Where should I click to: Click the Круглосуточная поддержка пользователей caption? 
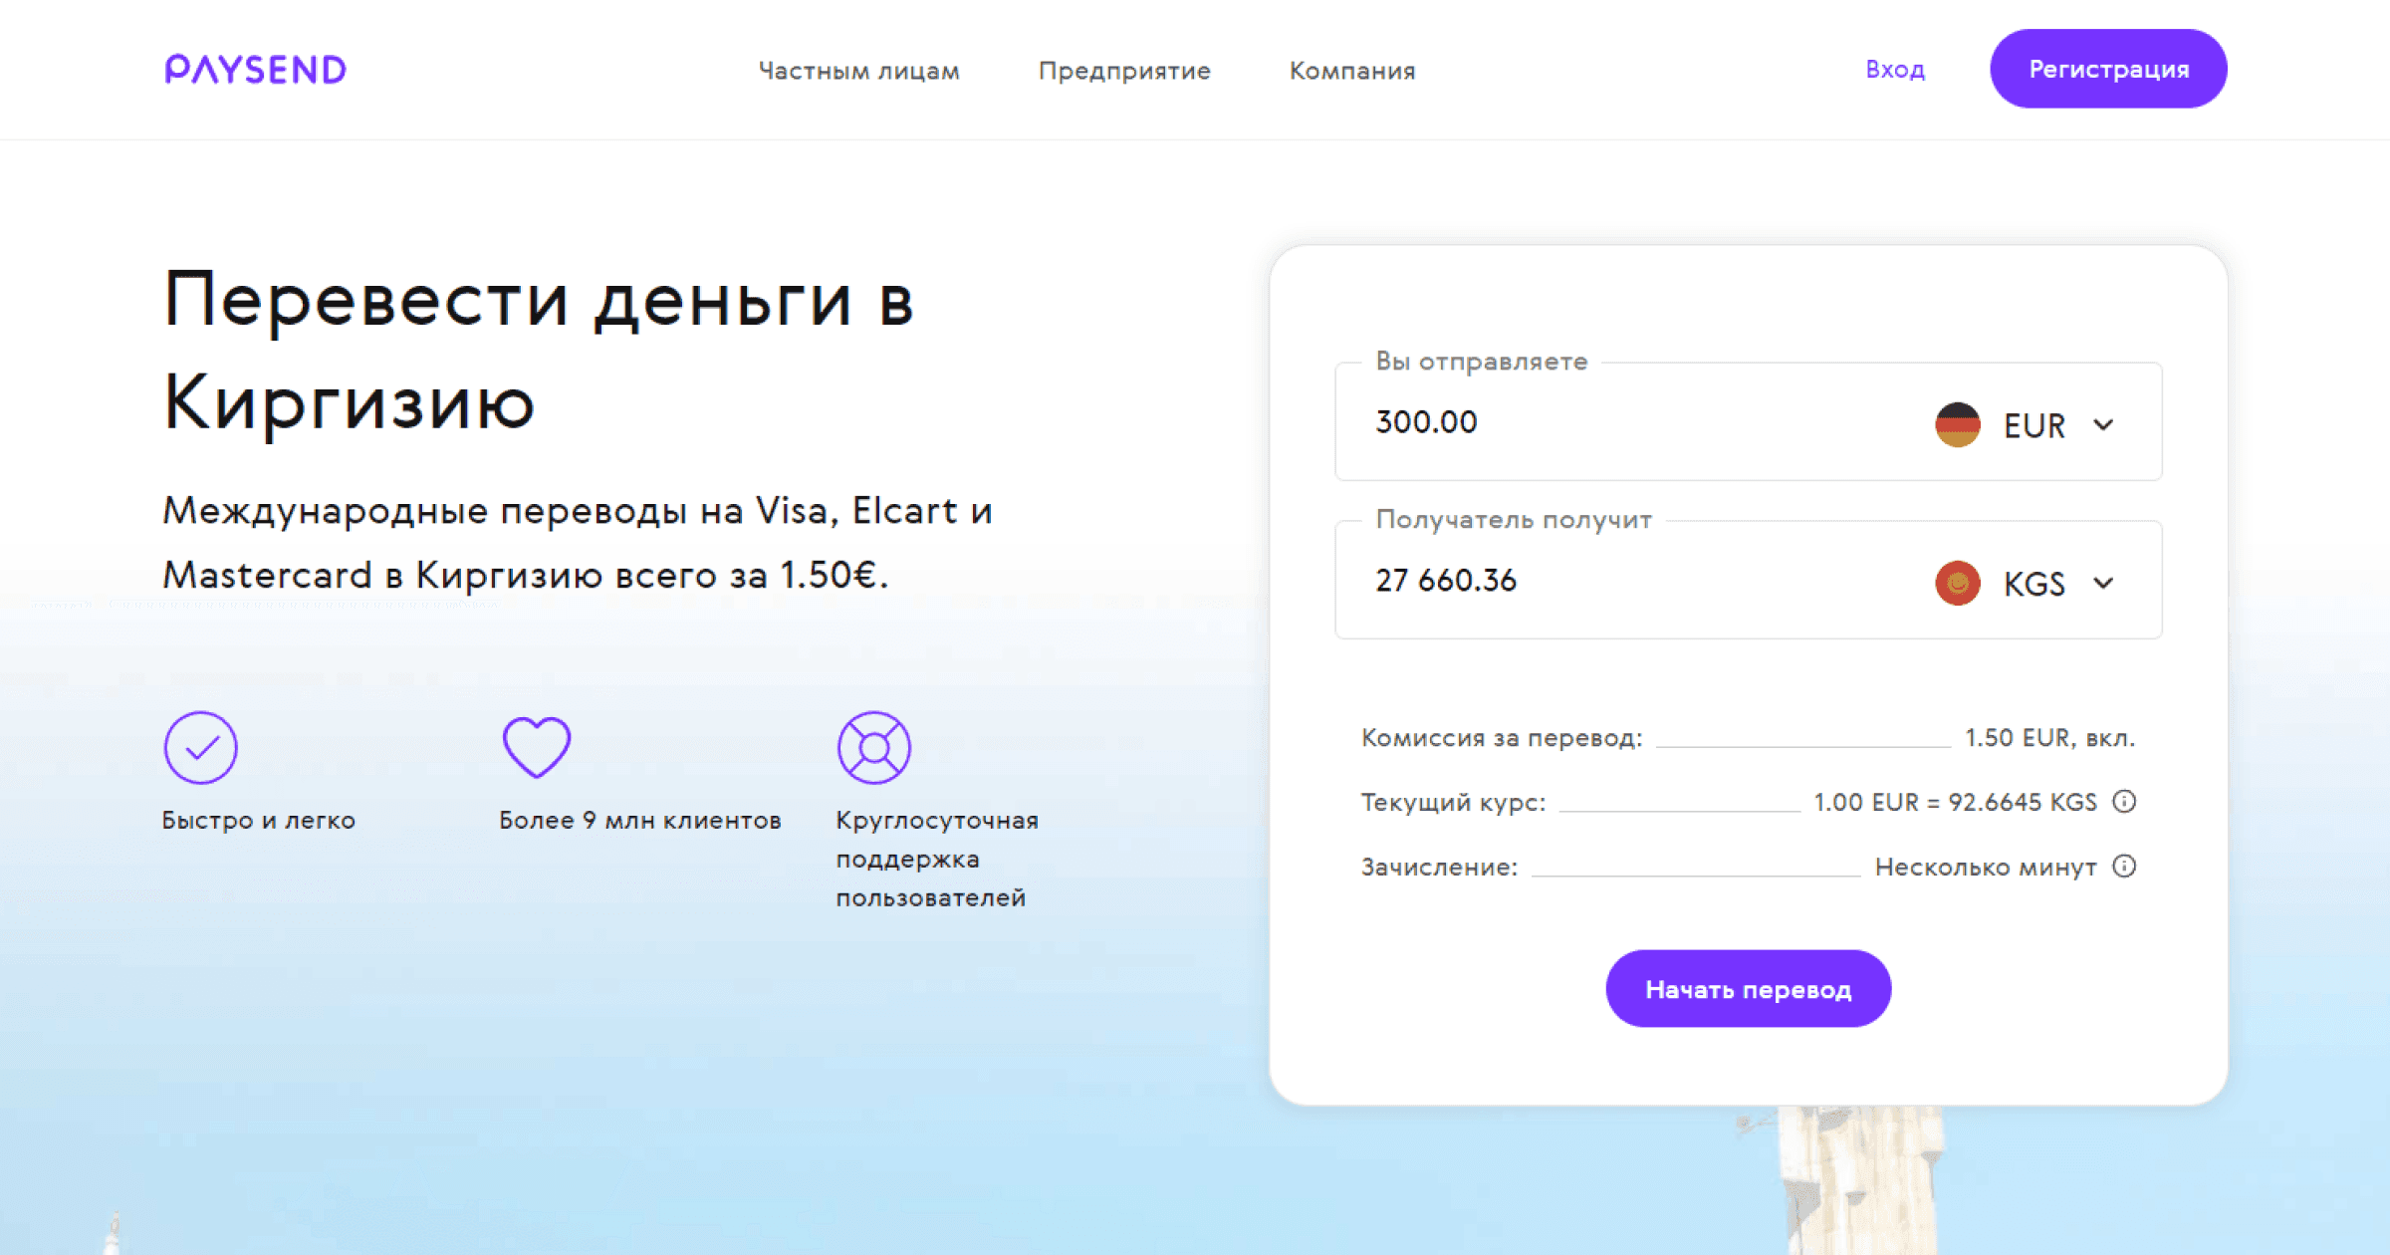(x=936, y=859)
